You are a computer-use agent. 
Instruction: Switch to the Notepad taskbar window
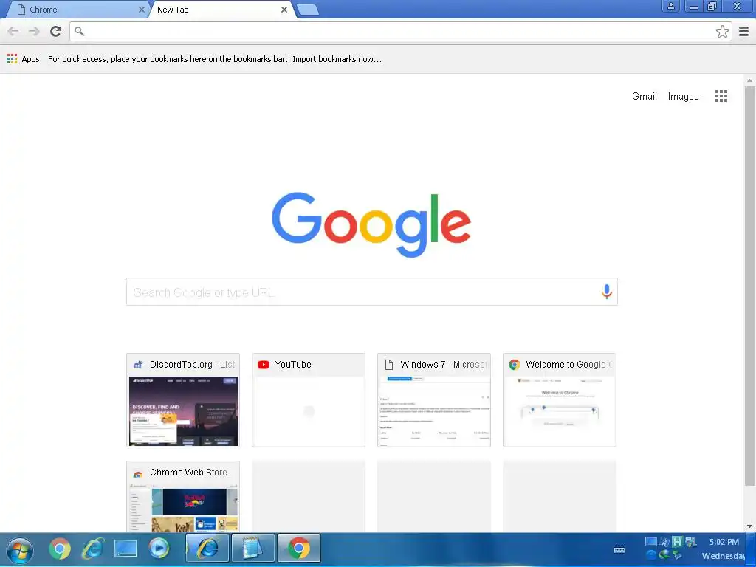tap(253, 549)
